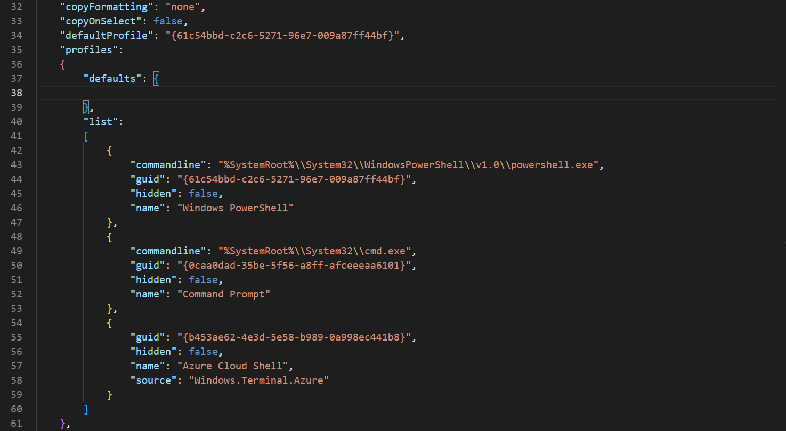Viewport: 786px width, 431px height.
Task: Click the GUID starting with b453ae62
Action: (294, 338)
